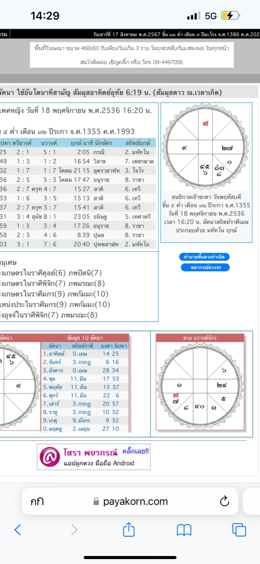Tap the date line วันเสาร์ที่ 17 สิงหาคม พ.ศ.2567

pyautogui.click(x=176, y=35)
